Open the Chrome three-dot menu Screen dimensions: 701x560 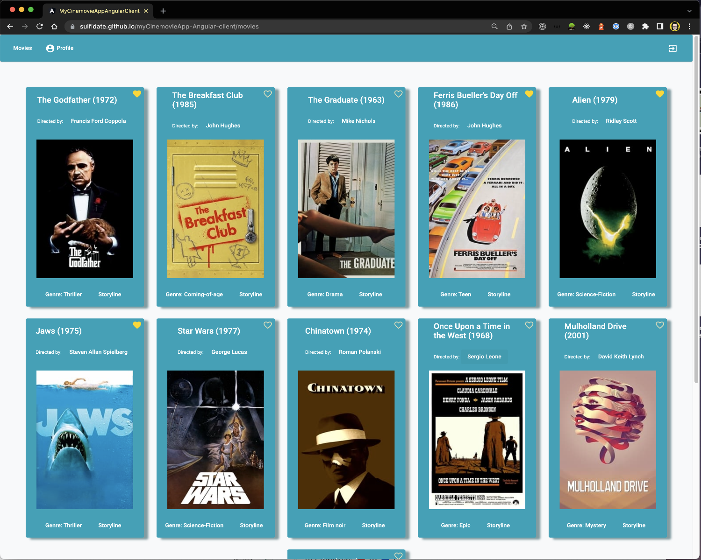click(x=689, y=27)
